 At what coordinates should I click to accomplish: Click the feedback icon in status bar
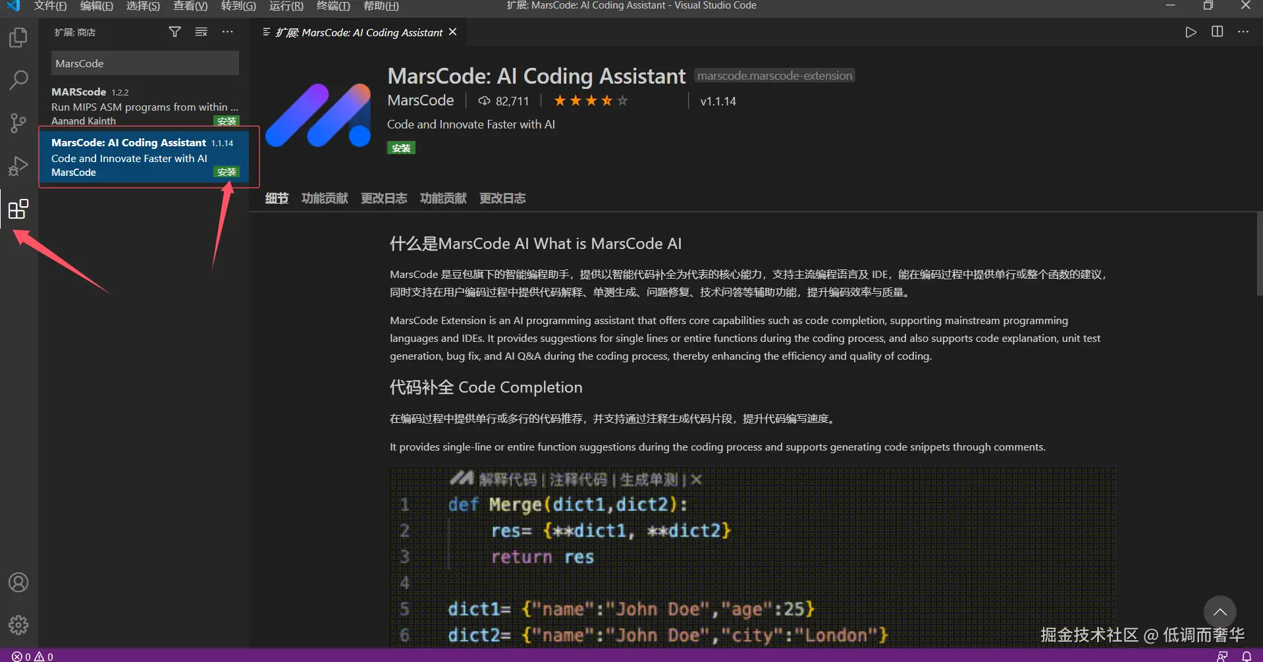pos(1222,656)
